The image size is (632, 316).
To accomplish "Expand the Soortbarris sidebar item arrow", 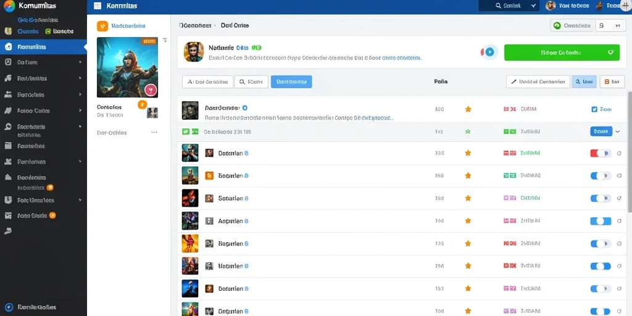I will point(80,127).
